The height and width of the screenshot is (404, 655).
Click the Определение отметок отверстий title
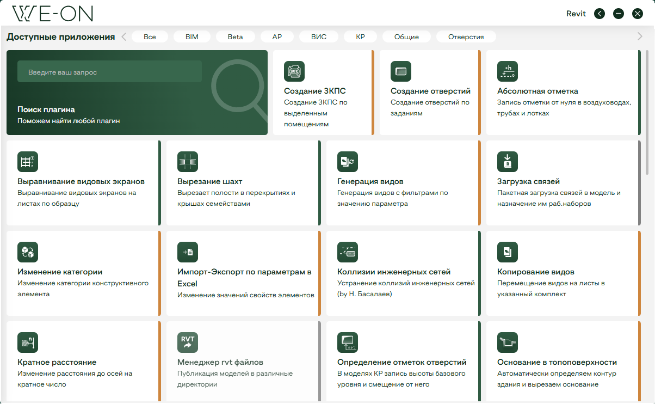click(402, 362)
